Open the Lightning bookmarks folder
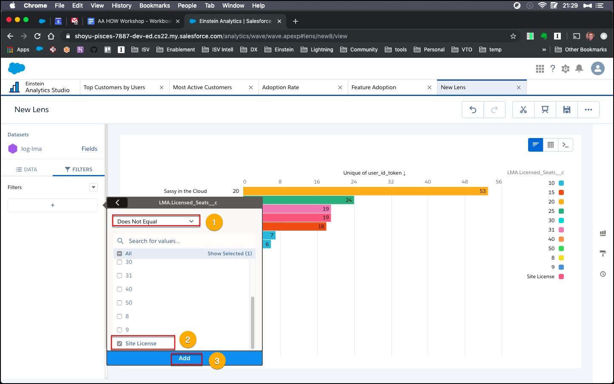614x384 pixels. (x=317, y=50)
